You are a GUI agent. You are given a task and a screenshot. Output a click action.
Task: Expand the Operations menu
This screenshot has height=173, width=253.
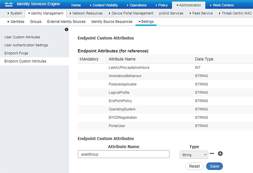click(137, 5)
